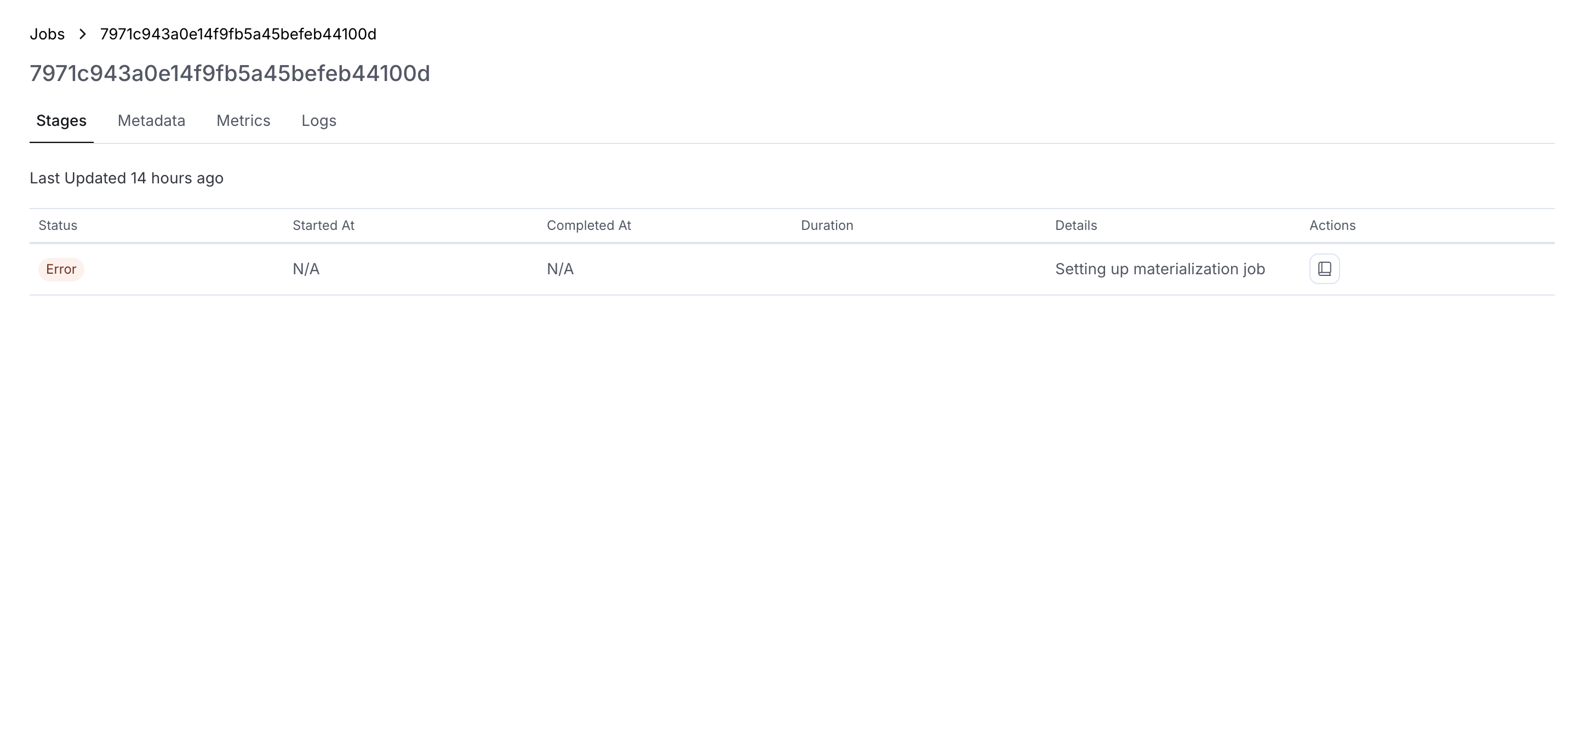Click job ID in breadcrumb trail

(x=238, y=34)
